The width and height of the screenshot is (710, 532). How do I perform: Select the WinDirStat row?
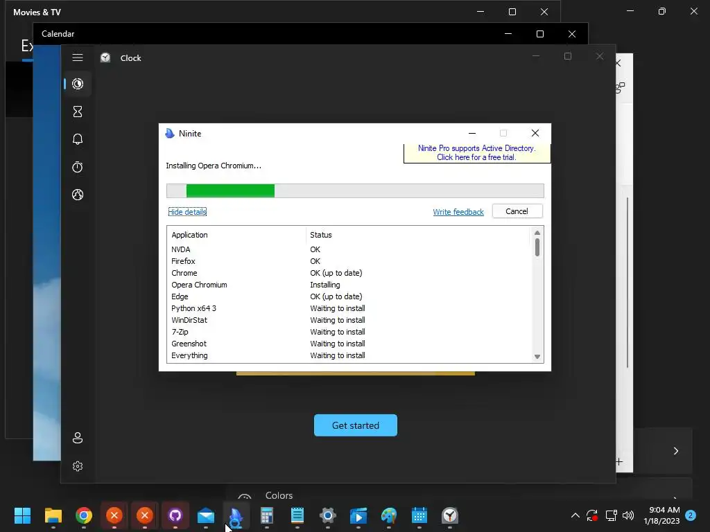(348, 320)
